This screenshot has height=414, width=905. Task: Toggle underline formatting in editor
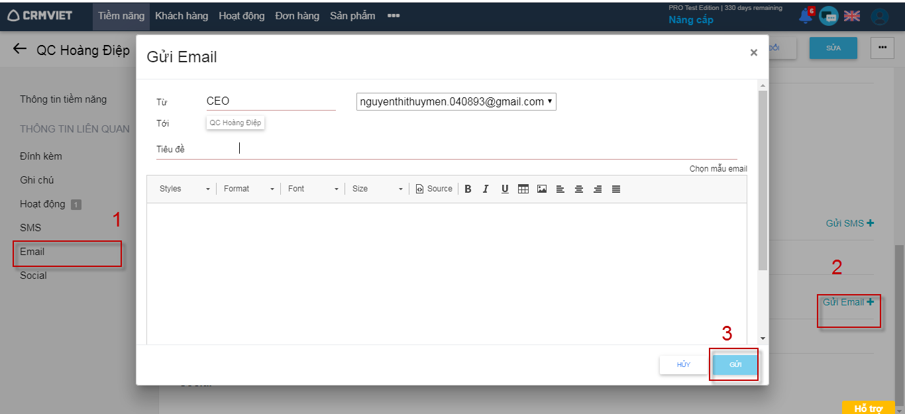point(505,189)
